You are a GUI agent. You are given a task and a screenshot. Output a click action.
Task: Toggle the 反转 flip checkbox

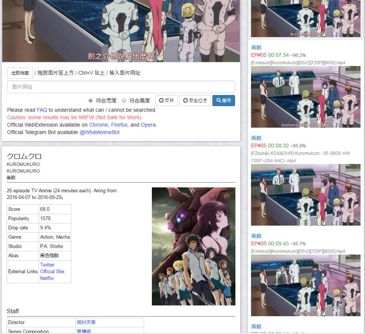pos(166,101)
